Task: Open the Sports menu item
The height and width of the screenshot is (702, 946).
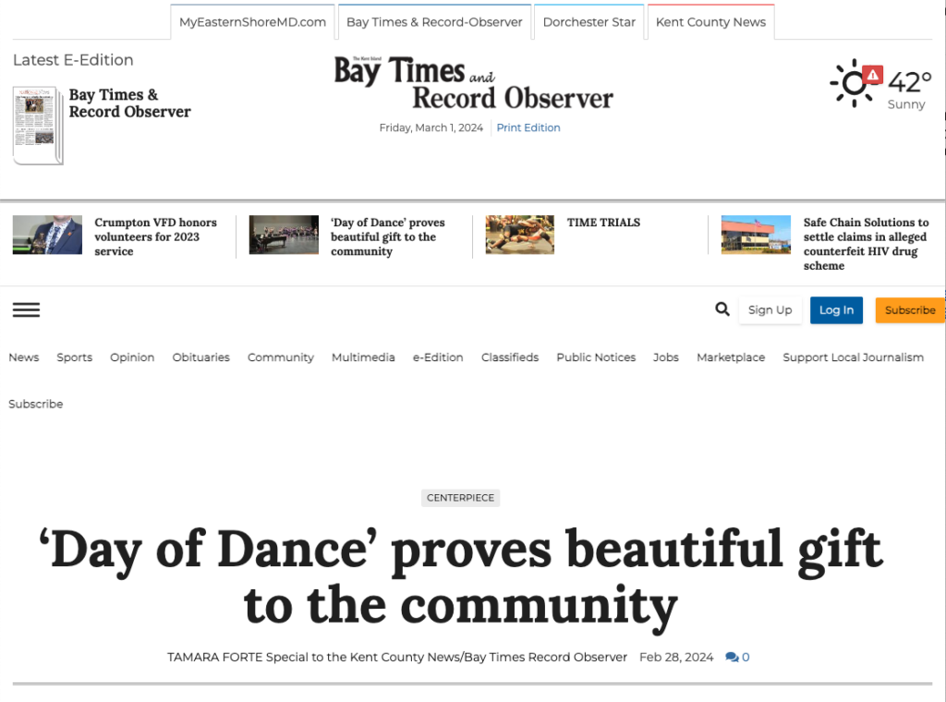Action: [x=74, y=357]
